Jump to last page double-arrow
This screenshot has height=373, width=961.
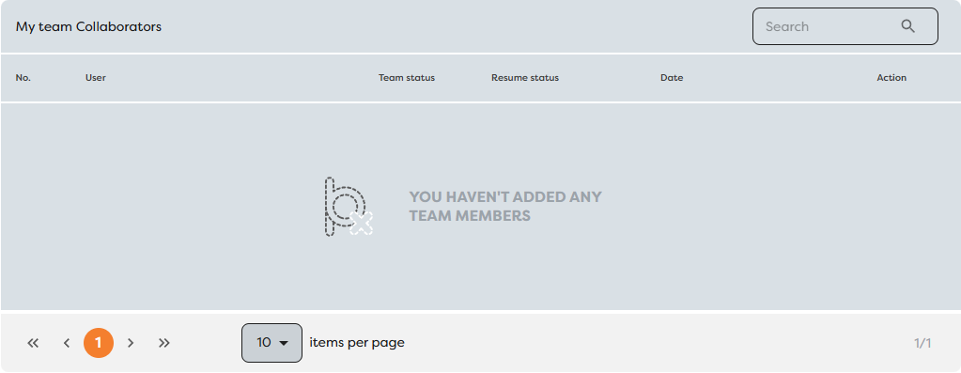click(x=163, y=343)
